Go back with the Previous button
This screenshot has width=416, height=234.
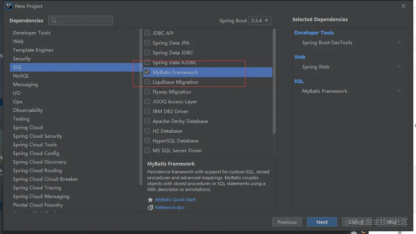(x=287, y=222)
